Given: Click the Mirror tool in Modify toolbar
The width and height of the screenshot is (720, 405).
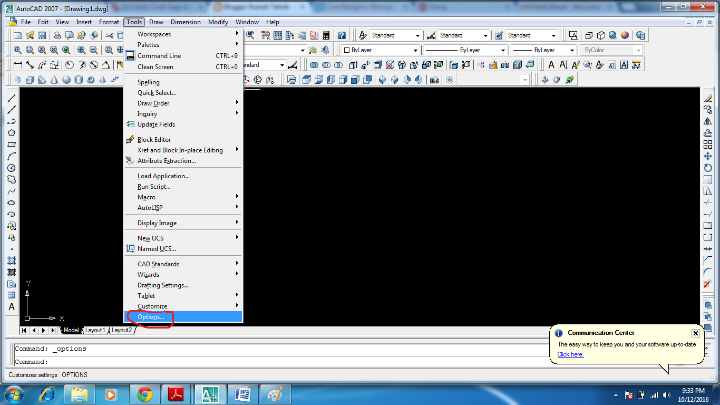Looking at the screenshot, I should click(708, 121).
